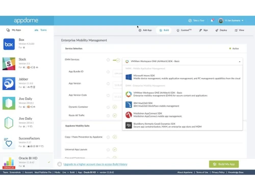This screenshot has width=255, height=191.
Task: Select the Slack app icon
Action: 9,64
